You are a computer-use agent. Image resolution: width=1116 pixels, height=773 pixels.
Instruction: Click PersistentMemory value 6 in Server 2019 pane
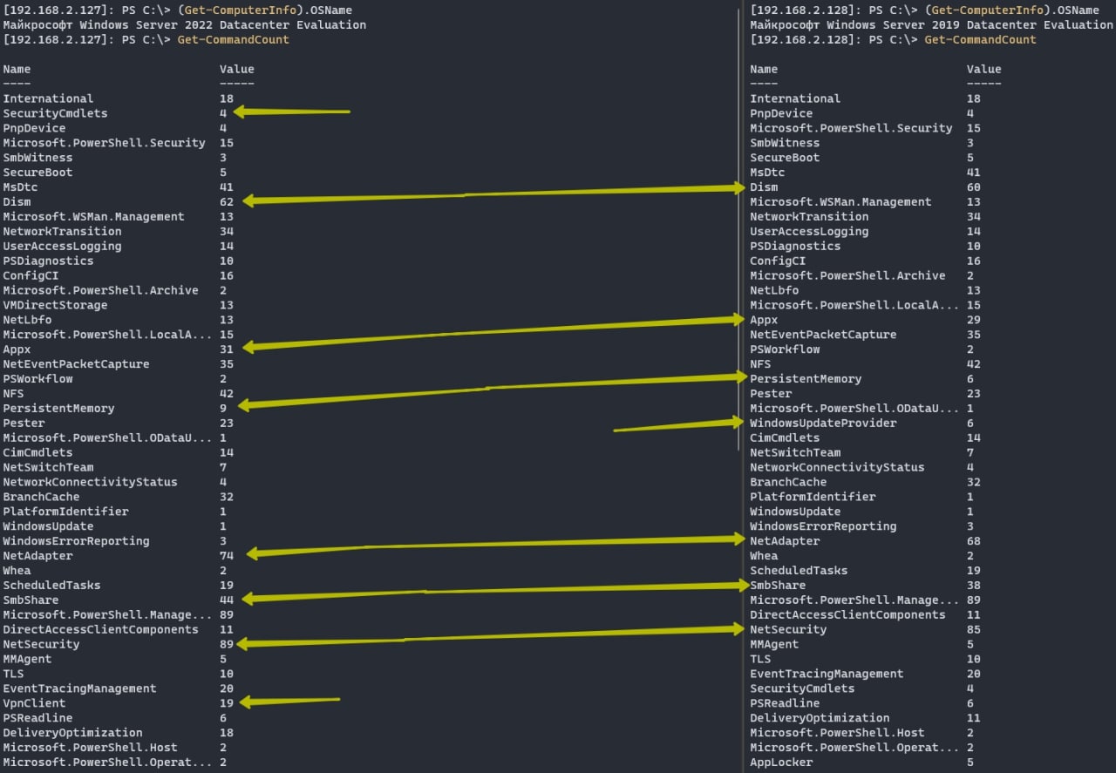click(x=970, y=379)
